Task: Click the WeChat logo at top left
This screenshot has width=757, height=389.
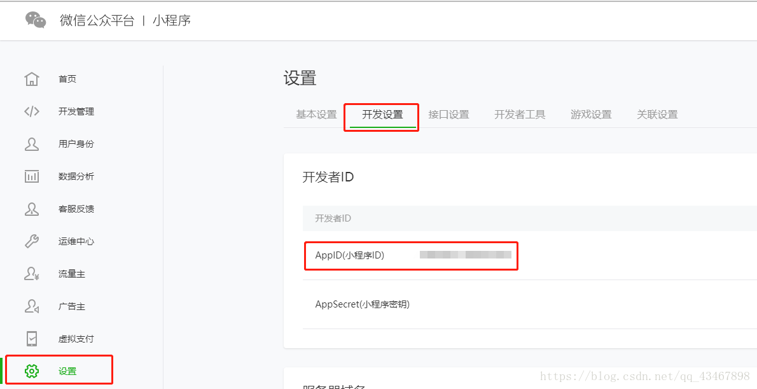Action: (x=36, y=20)
